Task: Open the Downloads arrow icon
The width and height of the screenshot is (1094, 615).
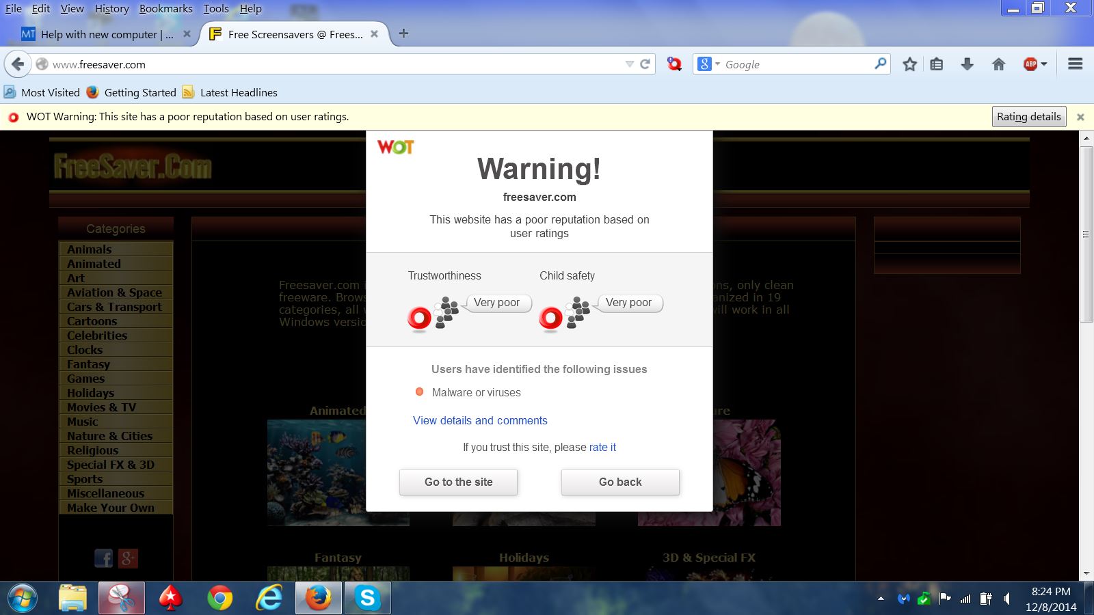Action: (967, 64)
